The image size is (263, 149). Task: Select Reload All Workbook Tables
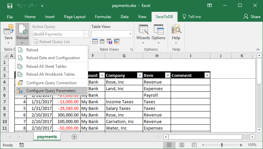click(x=52, y=74)
